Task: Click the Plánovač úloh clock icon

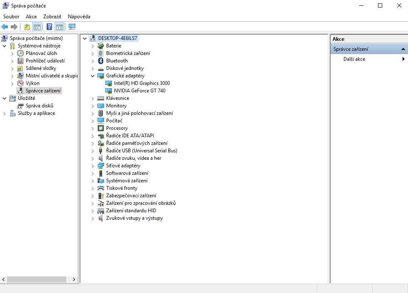Action: coord(20,53)
